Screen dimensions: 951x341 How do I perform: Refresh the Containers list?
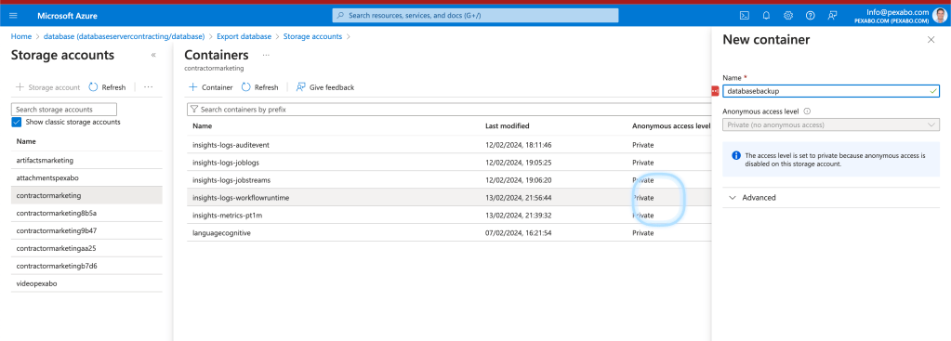tap(259, 87)
